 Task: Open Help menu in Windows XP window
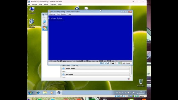69,14
